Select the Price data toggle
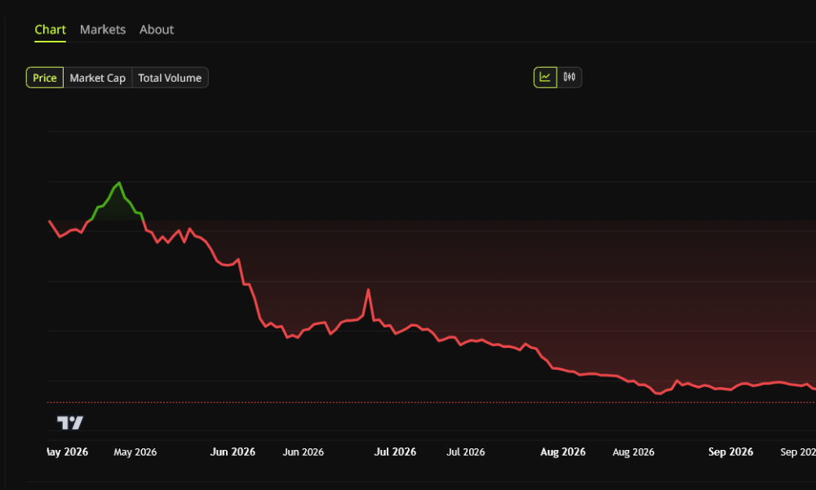The height and width of the screenshot is (490, 816). point(45,78)
